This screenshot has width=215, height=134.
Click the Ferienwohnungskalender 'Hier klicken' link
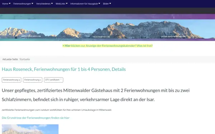coord(107,46)
